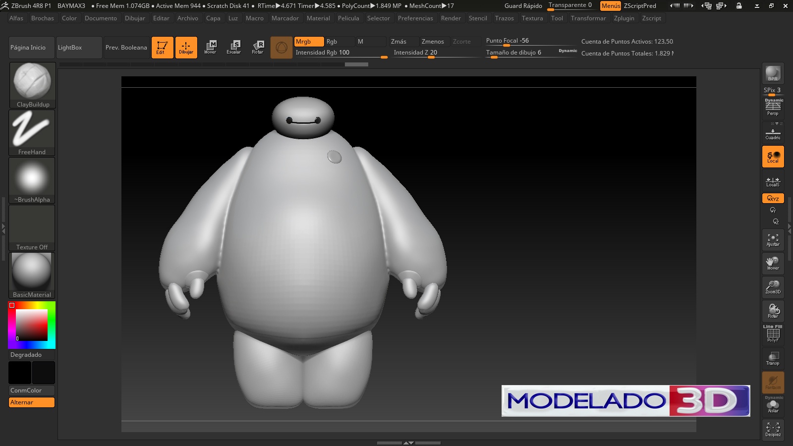Viewport: 793px width, 446px height.
Task: Toggle Aislar solo mode
Action: coord(773,406)
